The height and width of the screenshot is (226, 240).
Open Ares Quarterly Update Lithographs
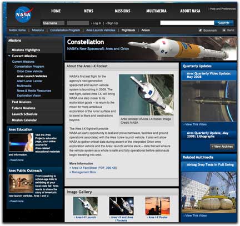pyautogui.click(x=208, y=135)
